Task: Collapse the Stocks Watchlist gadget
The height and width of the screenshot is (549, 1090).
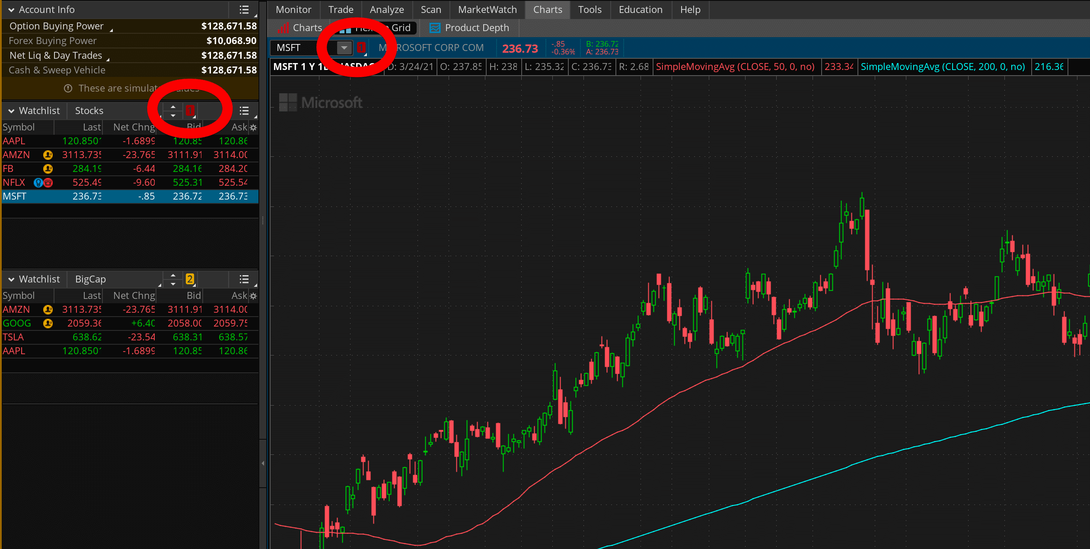Action: coord(11,111)
